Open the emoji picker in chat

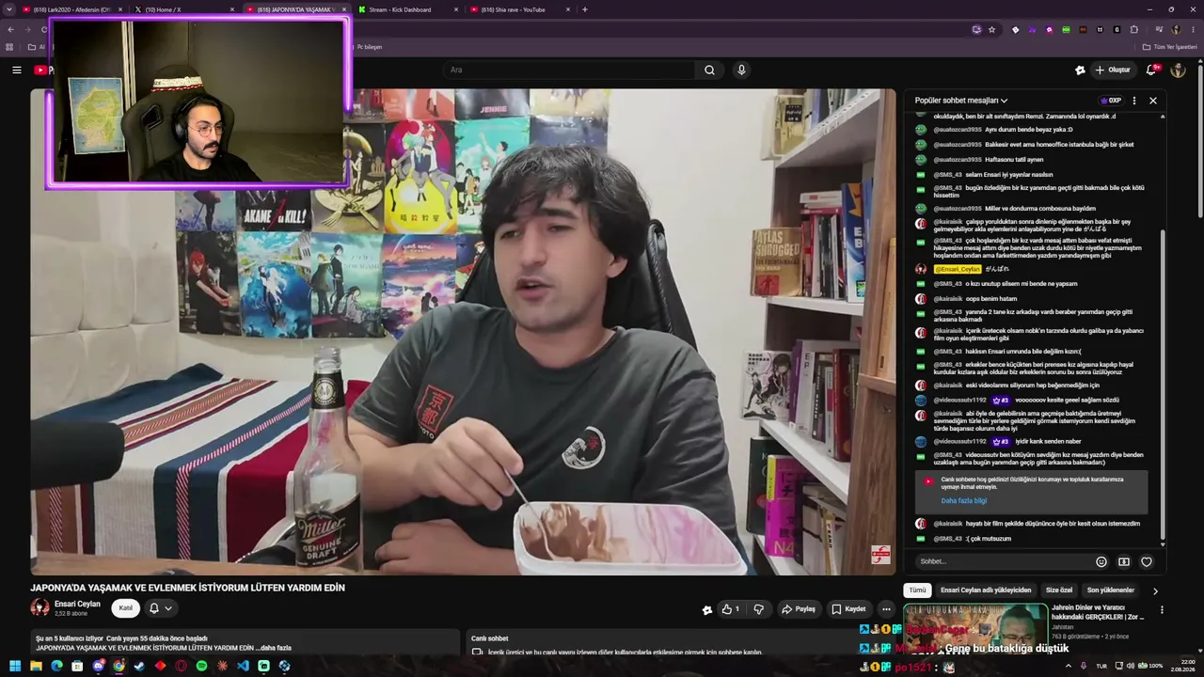[x=1101, y=561]
